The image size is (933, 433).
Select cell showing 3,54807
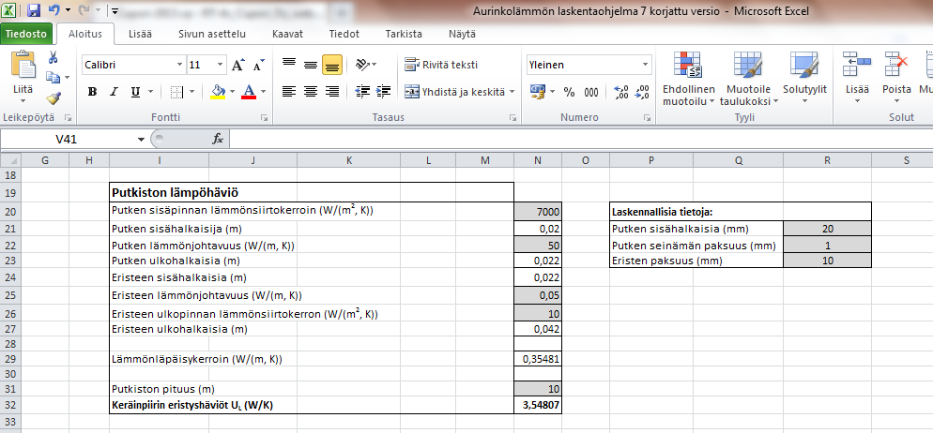(538, 406)
